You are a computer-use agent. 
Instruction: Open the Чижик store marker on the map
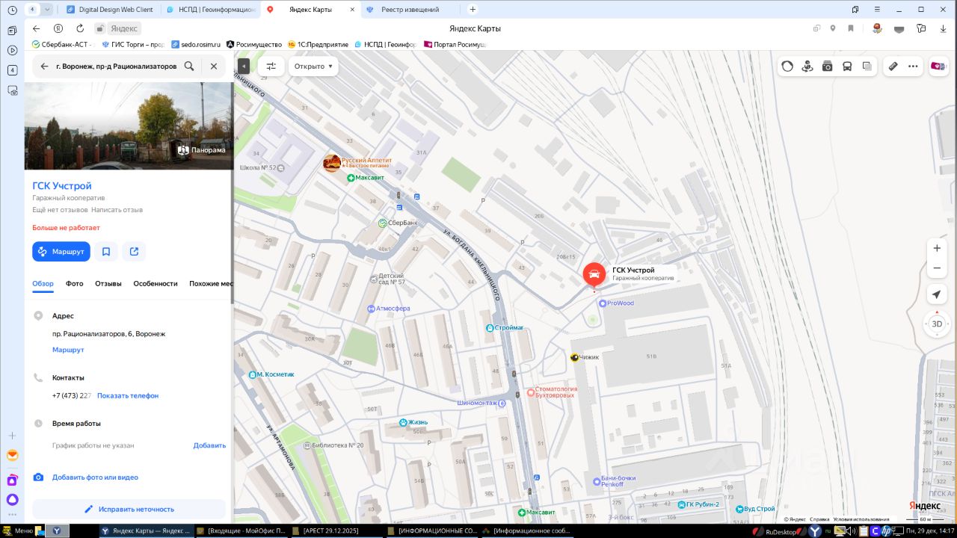tap(574, 357)
